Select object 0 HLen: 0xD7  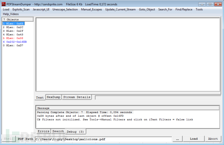(x=13, y=45)
